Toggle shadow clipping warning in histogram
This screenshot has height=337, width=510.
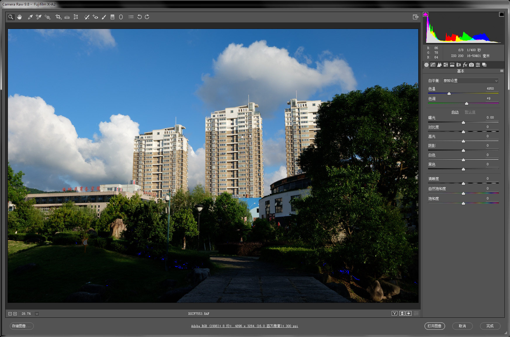(426, 14)
